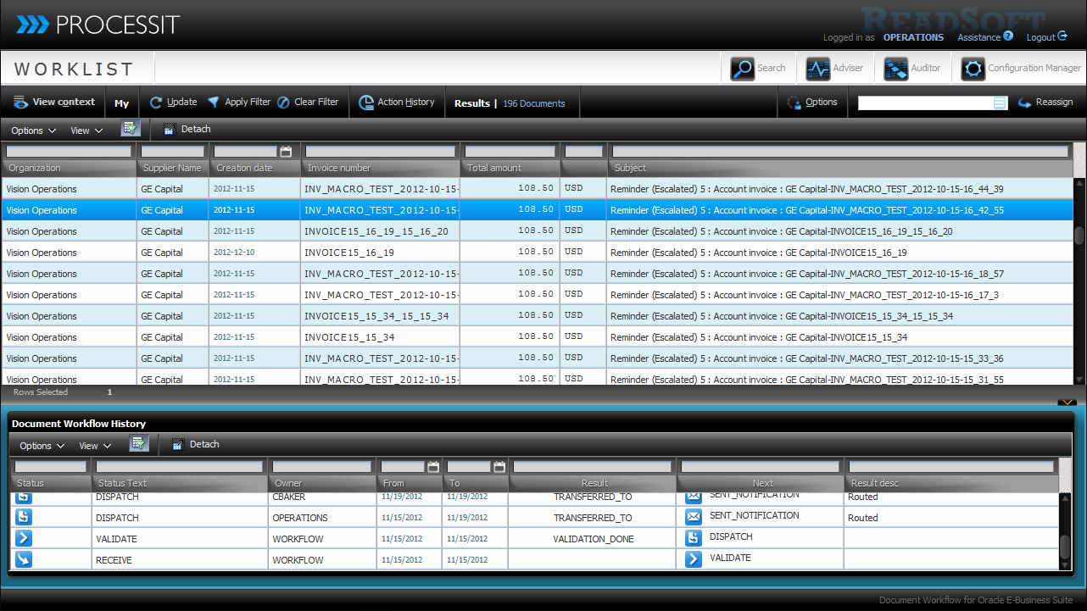
Task: Open View context menu item
Action: pos(54,103)
